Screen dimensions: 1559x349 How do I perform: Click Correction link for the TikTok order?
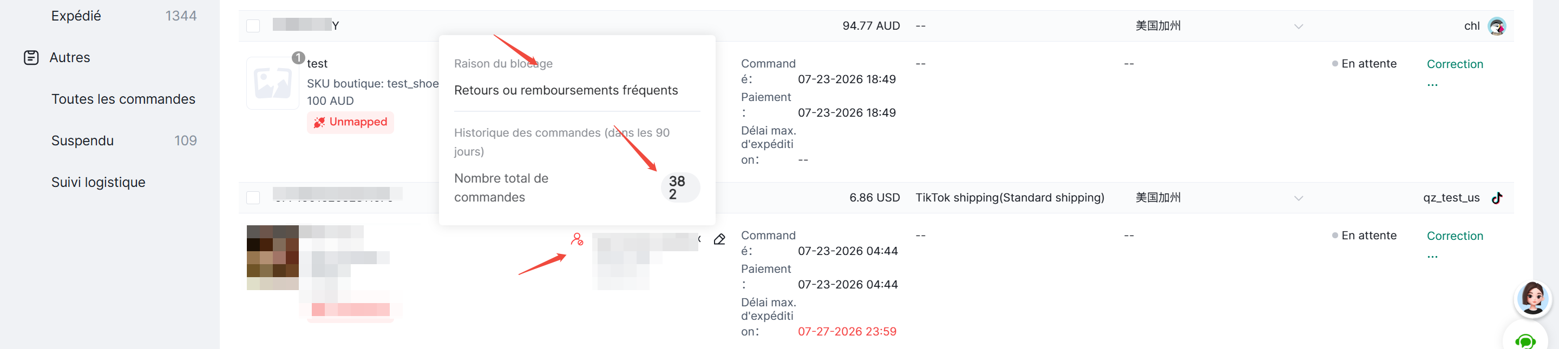(1455, 236)
